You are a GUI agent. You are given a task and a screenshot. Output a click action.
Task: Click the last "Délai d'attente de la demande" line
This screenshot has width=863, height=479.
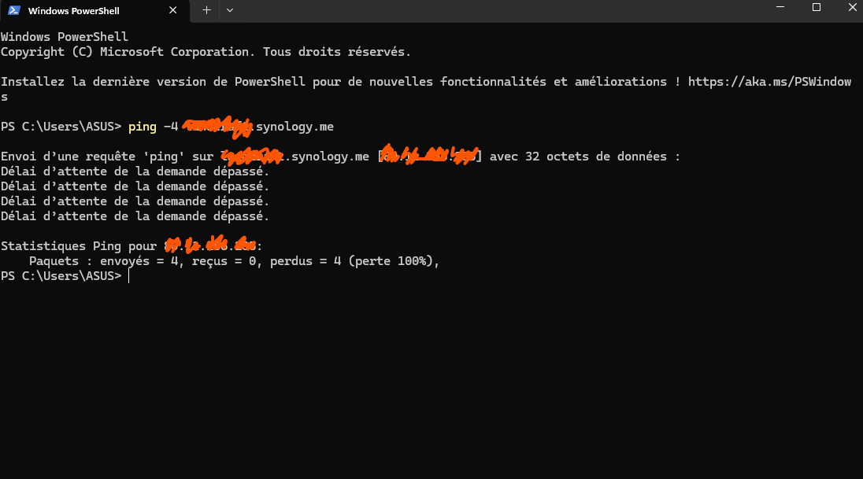tap(135, 216)
